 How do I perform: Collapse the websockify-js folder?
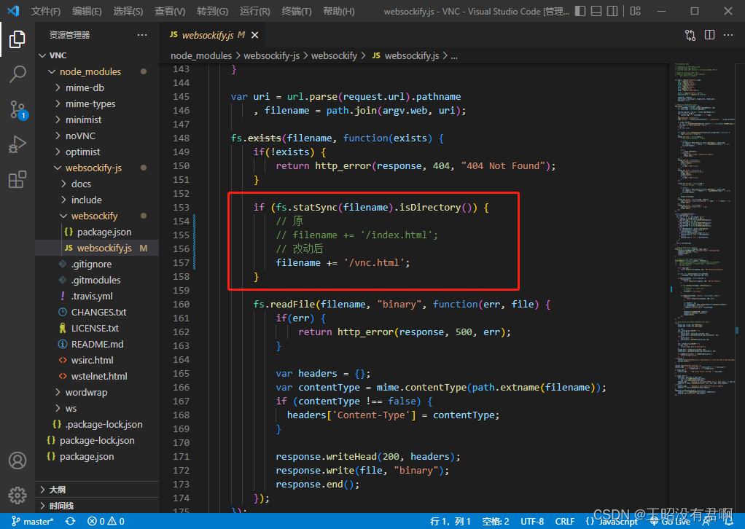(x=97, y=168)
